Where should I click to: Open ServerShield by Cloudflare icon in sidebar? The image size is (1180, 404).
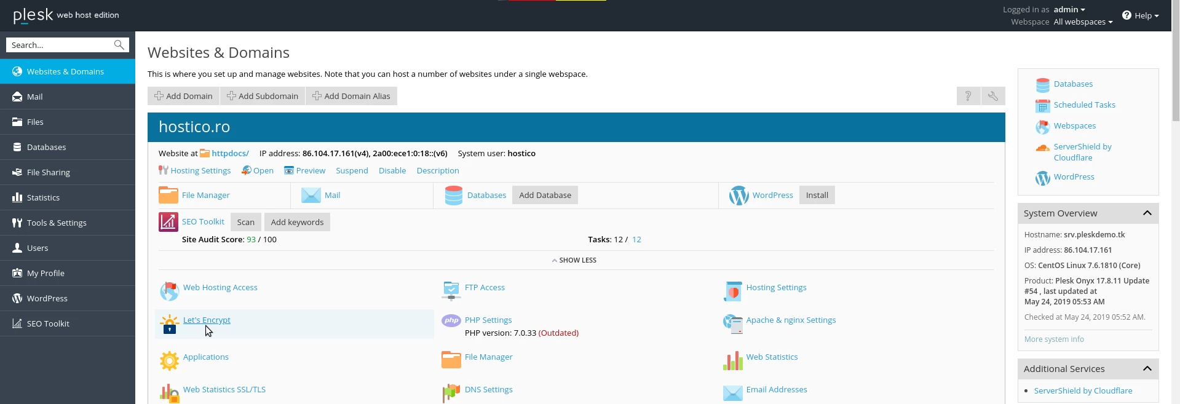(1042, 148)
